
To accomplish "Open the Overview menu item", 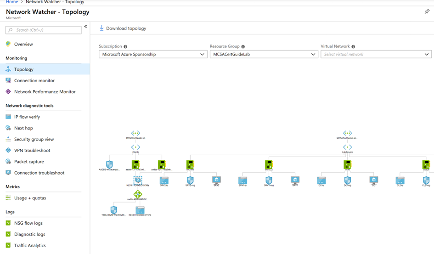I will (23, 44).
